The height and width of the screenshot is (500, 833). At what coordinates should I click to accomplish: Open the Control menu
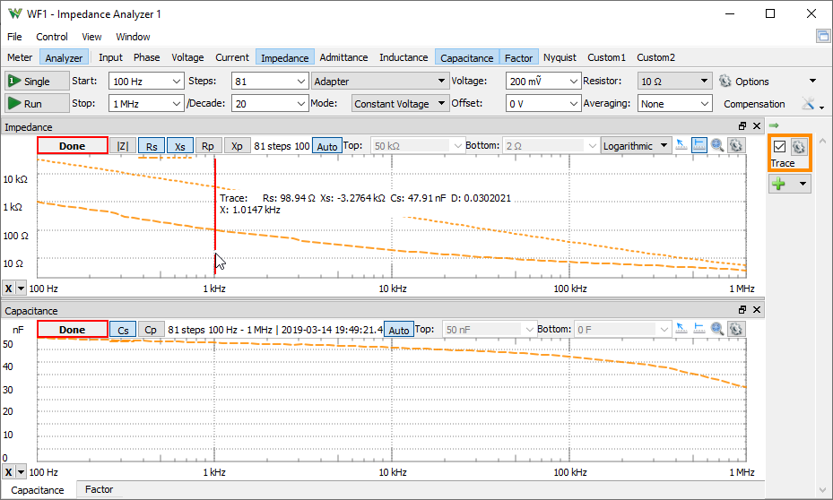point(52,37)
